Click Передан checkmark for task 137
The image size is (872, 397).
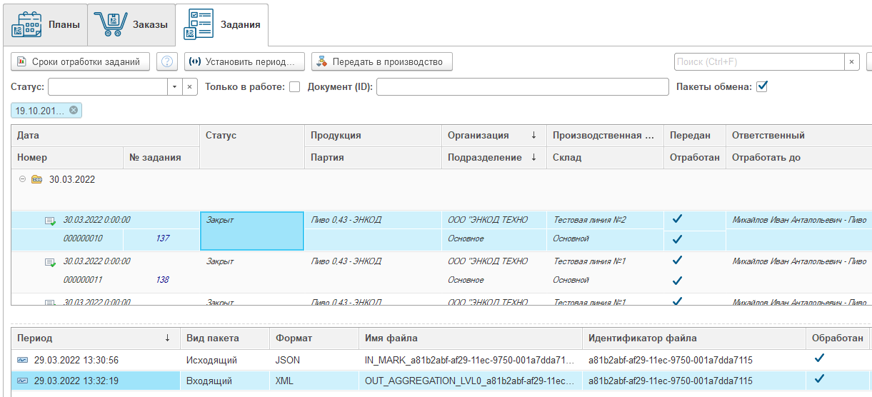click(x=677, y=219)
